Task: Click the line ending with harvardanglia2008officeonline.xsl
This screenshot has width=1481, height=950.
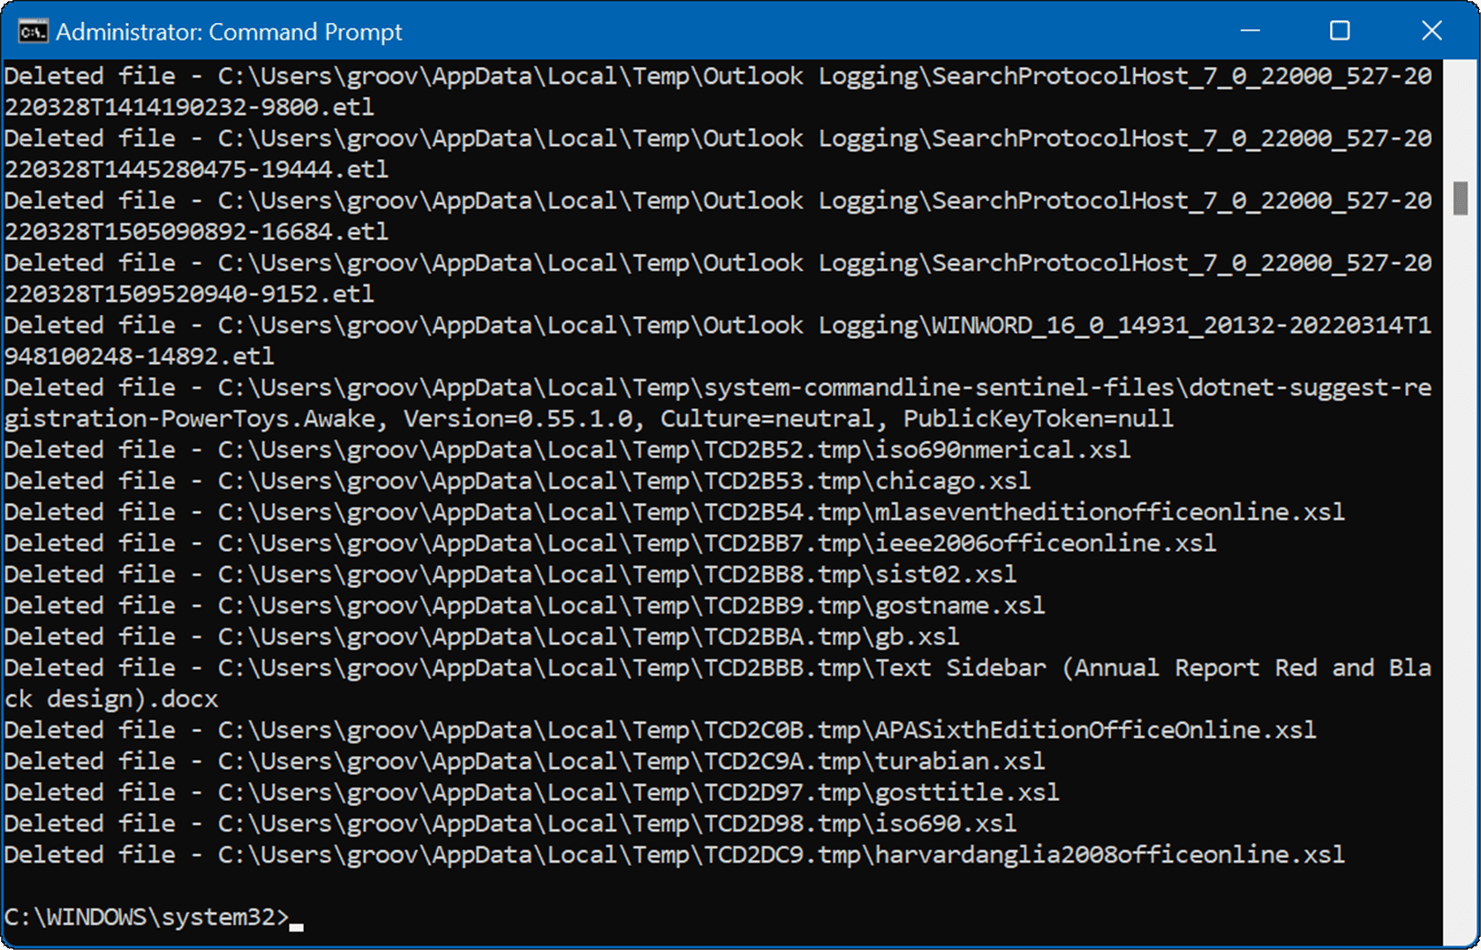Action: click(675, 855)
